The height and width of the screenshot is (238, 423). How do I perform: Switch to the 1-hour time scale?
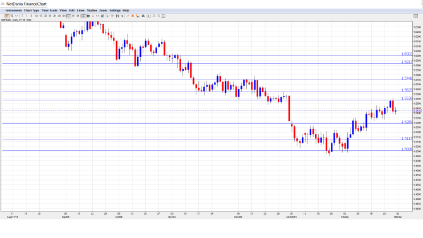pyautogui.click(x=50, y=16)
